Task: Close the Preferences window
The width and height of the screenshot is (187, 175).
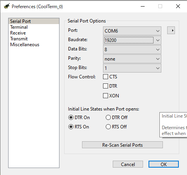Action: pos(178,6)
